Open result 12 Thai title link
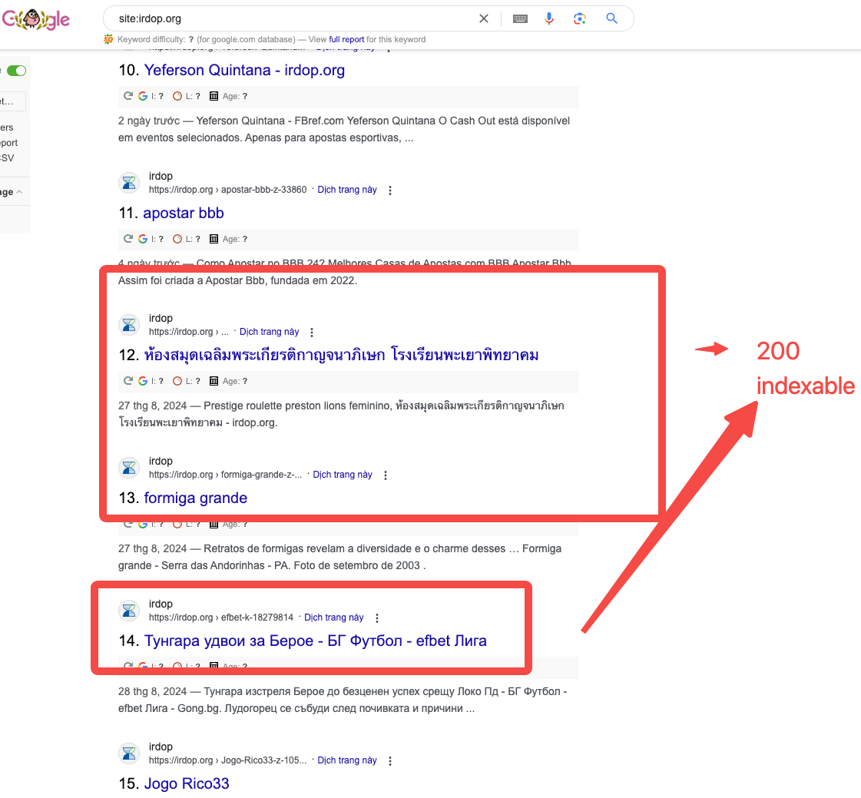Image resolution: width=861 pixels, height=798 pixels. (341, 355)
